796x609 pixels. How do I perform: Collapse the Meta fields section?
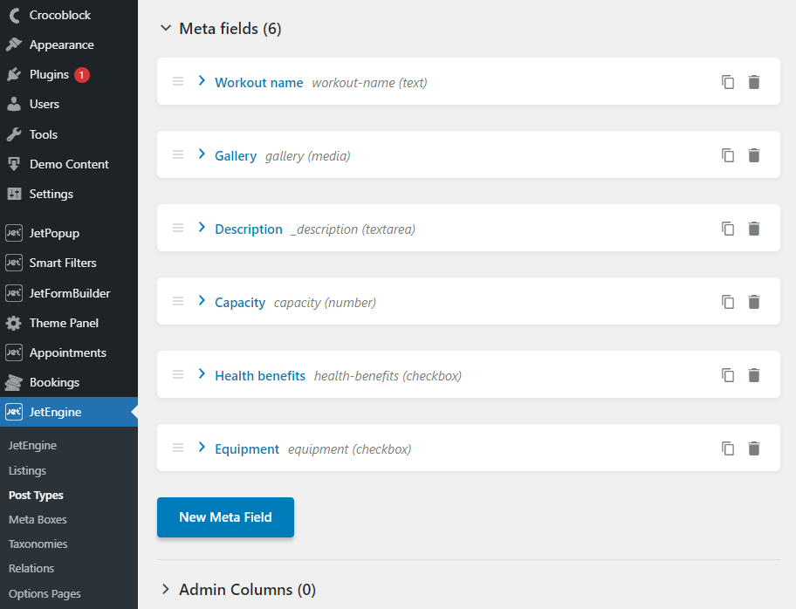tap(166, 29)
